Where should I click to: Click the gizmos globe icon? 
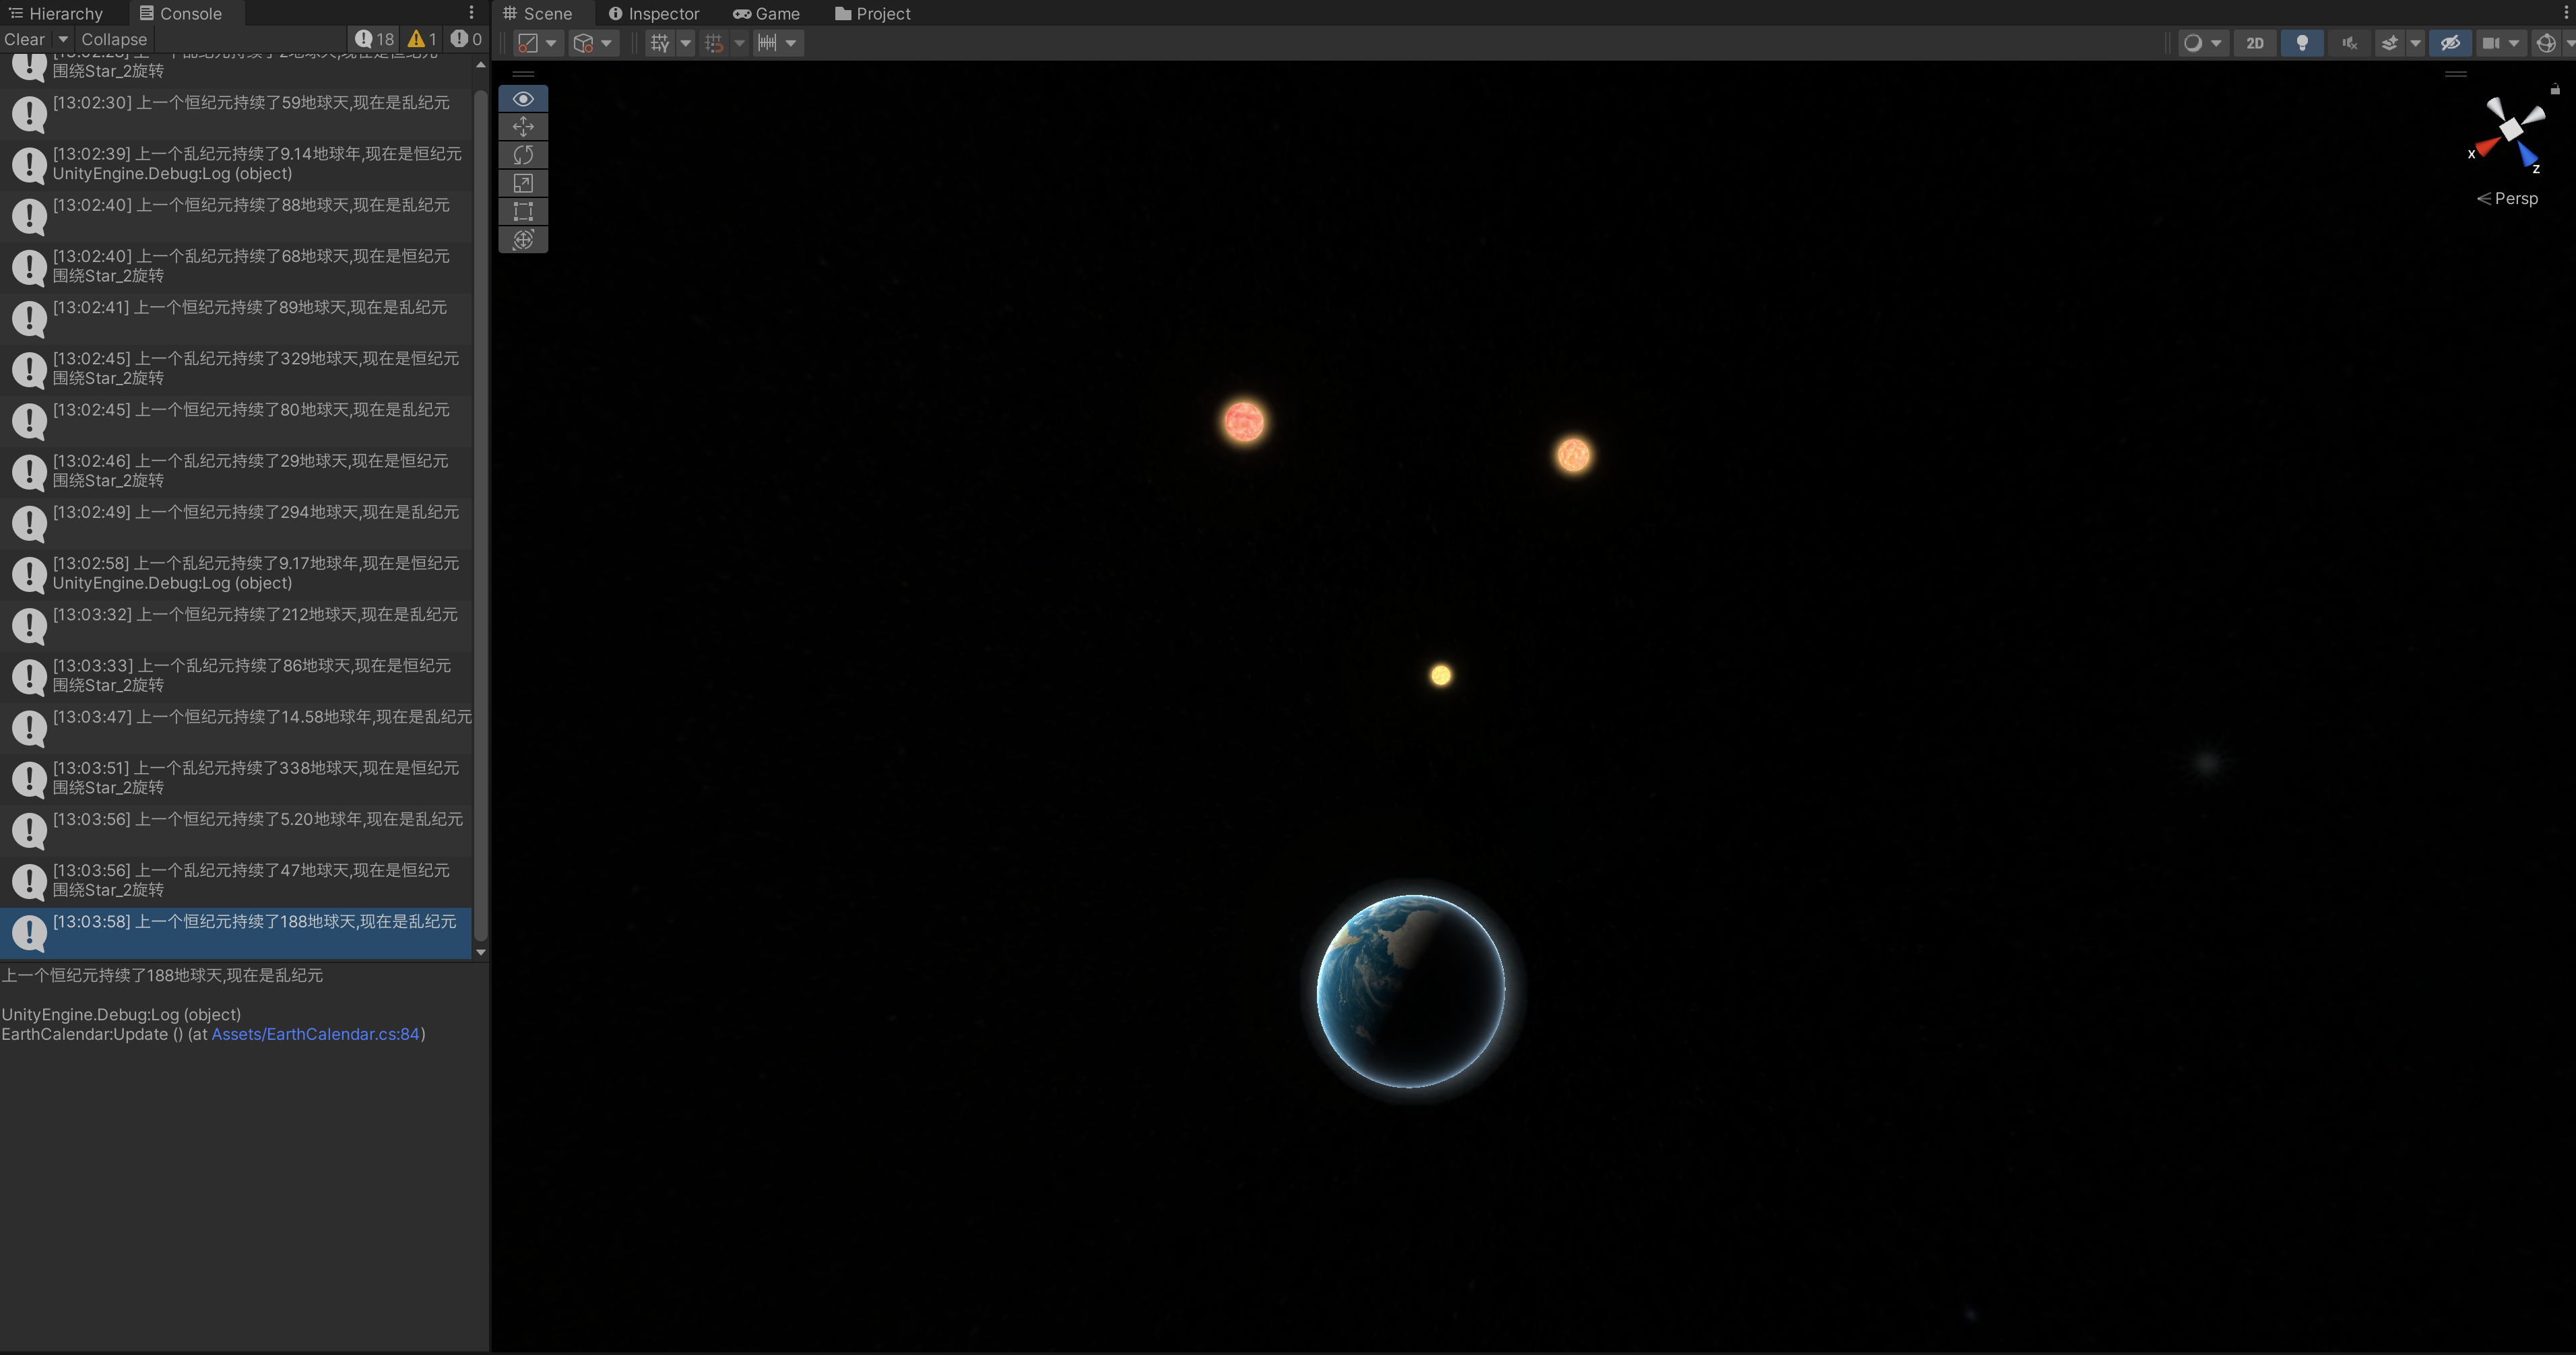tap(2546, 43)
